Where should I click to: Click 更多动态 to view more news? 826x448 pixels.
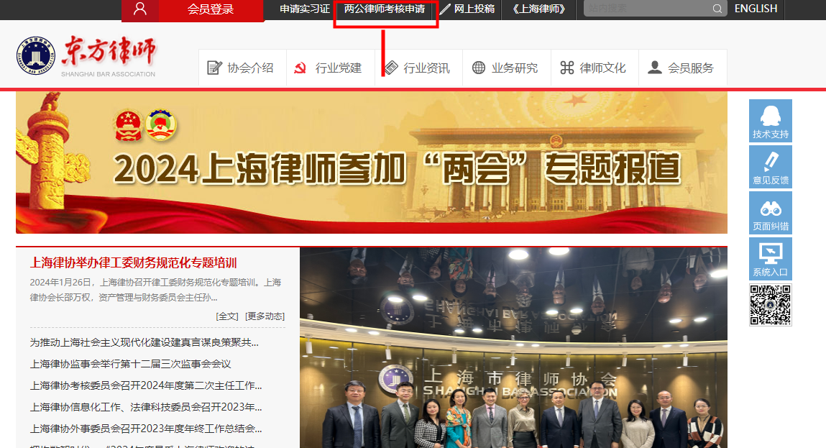click(x=265, y=316)
